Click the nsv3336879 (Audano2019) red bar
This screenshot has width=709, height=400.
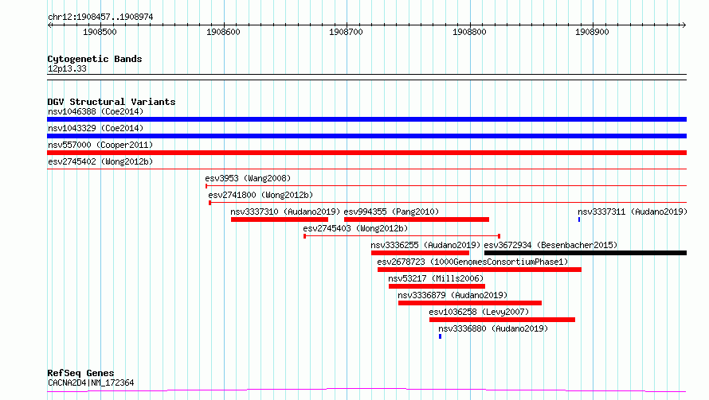pyautogui.click(x=470, y=303)
